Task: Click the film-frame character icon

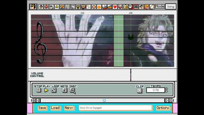Action: click(x=33, y=6)
